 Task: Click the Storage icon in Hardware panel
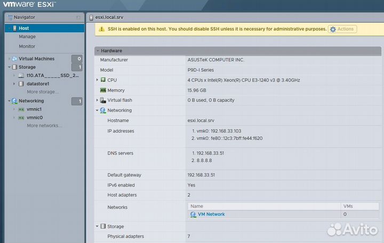(103, 227)
